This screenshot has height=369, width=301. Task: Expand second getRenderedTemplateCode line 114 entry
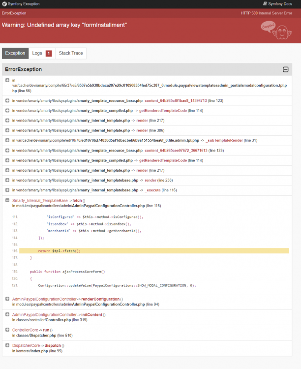tap(7, 160)
